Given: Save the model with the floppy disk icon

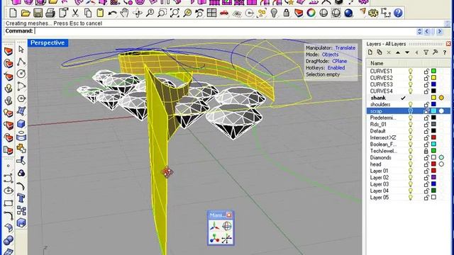Looking at the screenshot, I should tap(38, 13).
